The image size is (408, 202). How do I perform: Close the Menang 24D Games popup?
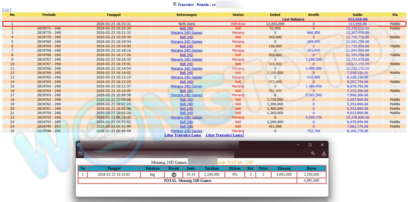(322, 145)
